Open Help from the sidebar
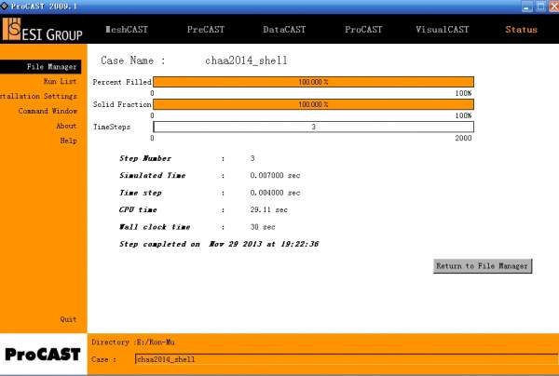559x376 pixels. 68,141
